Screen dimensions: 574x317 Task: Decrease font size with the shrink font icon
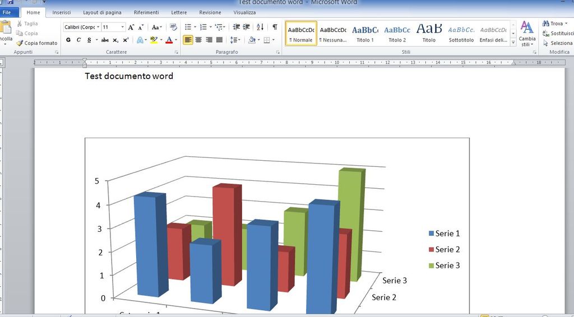tap(141, 27)
